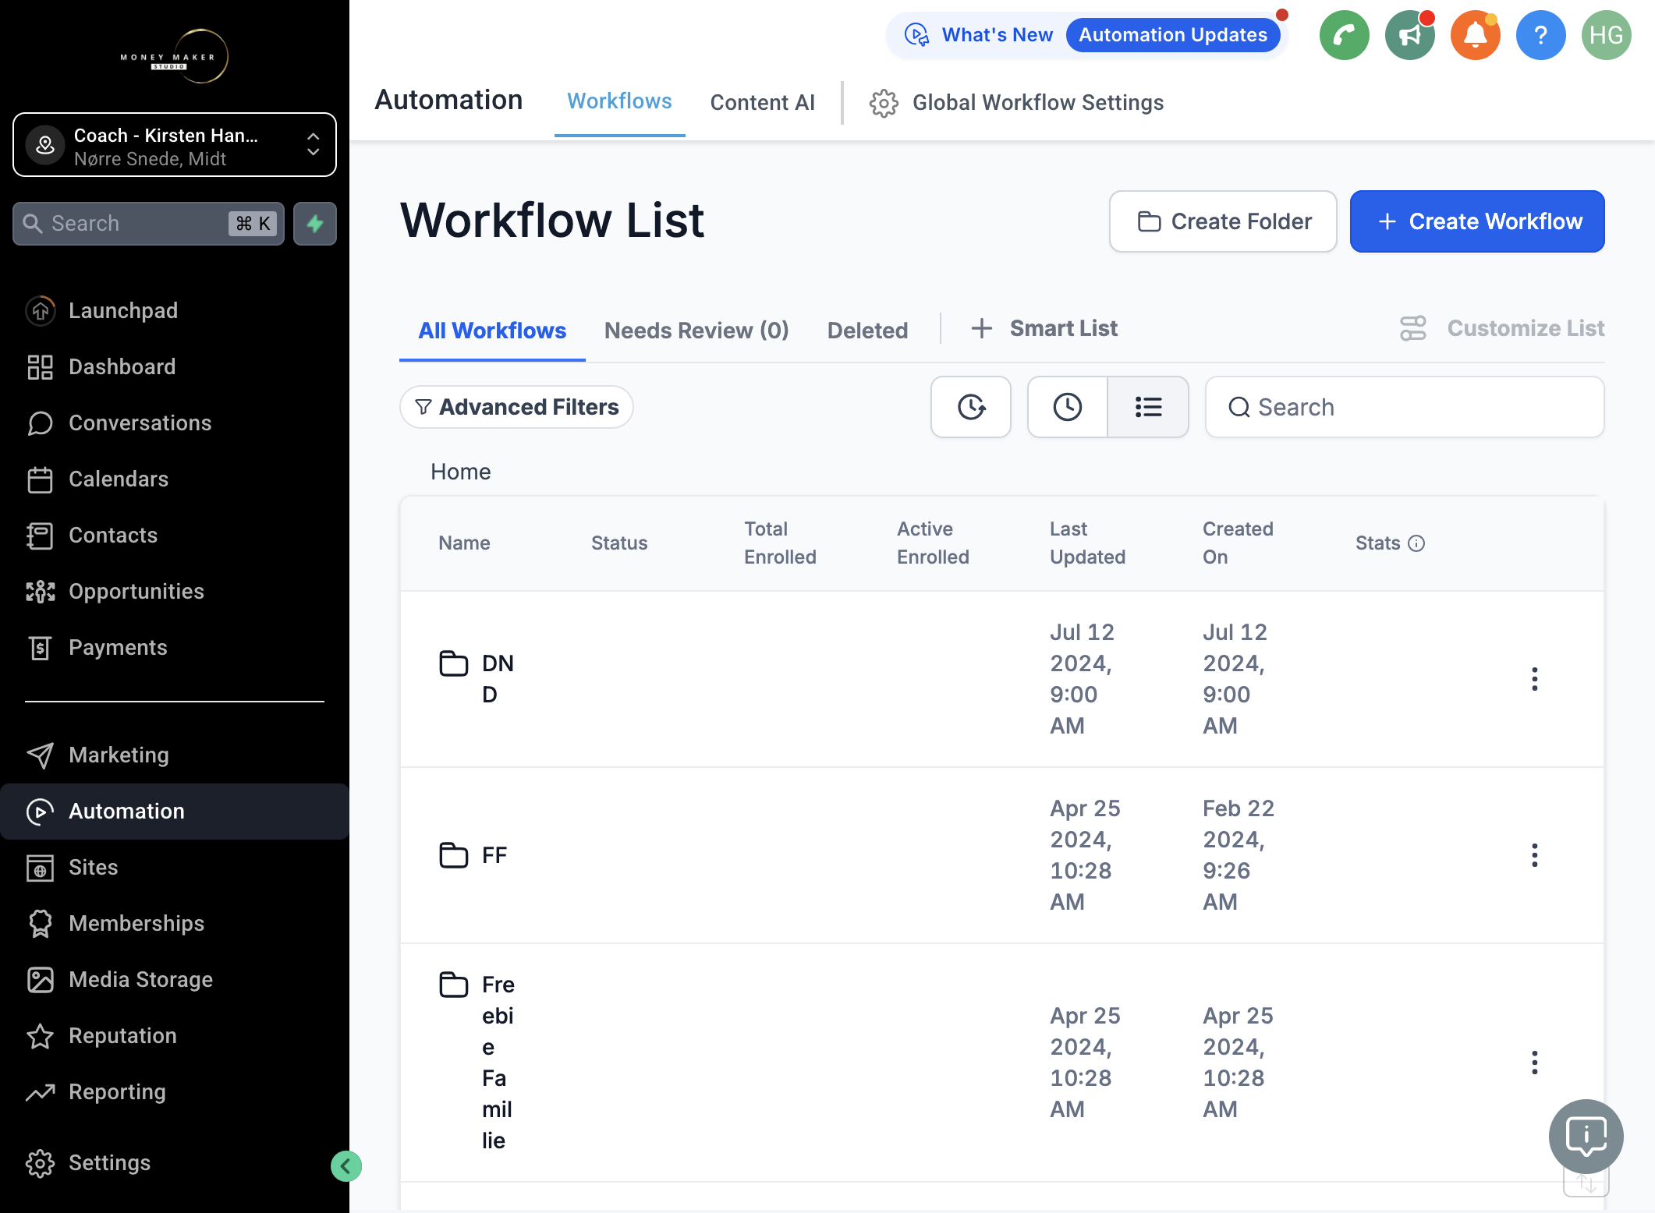The width and height of the screenshot is (1655, 1213).
Task: Open the HG user avatar menu
Action: click(1606, 35)
